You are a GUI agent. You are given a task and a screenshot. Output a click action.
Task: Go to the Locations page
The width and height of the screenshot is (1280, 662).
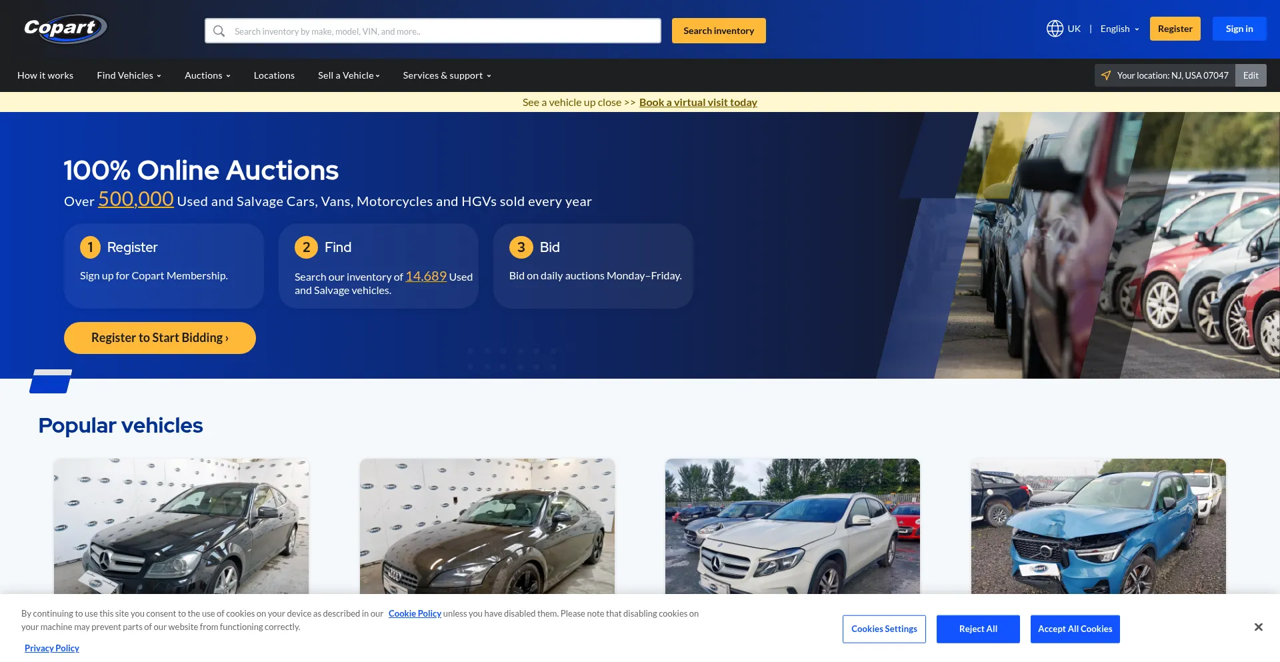pyautogui.click(x=274, y=75)
